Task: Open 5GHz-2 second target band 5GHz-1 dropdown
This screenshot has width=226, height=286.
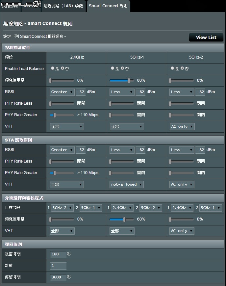Action: (x=211, y=208)
